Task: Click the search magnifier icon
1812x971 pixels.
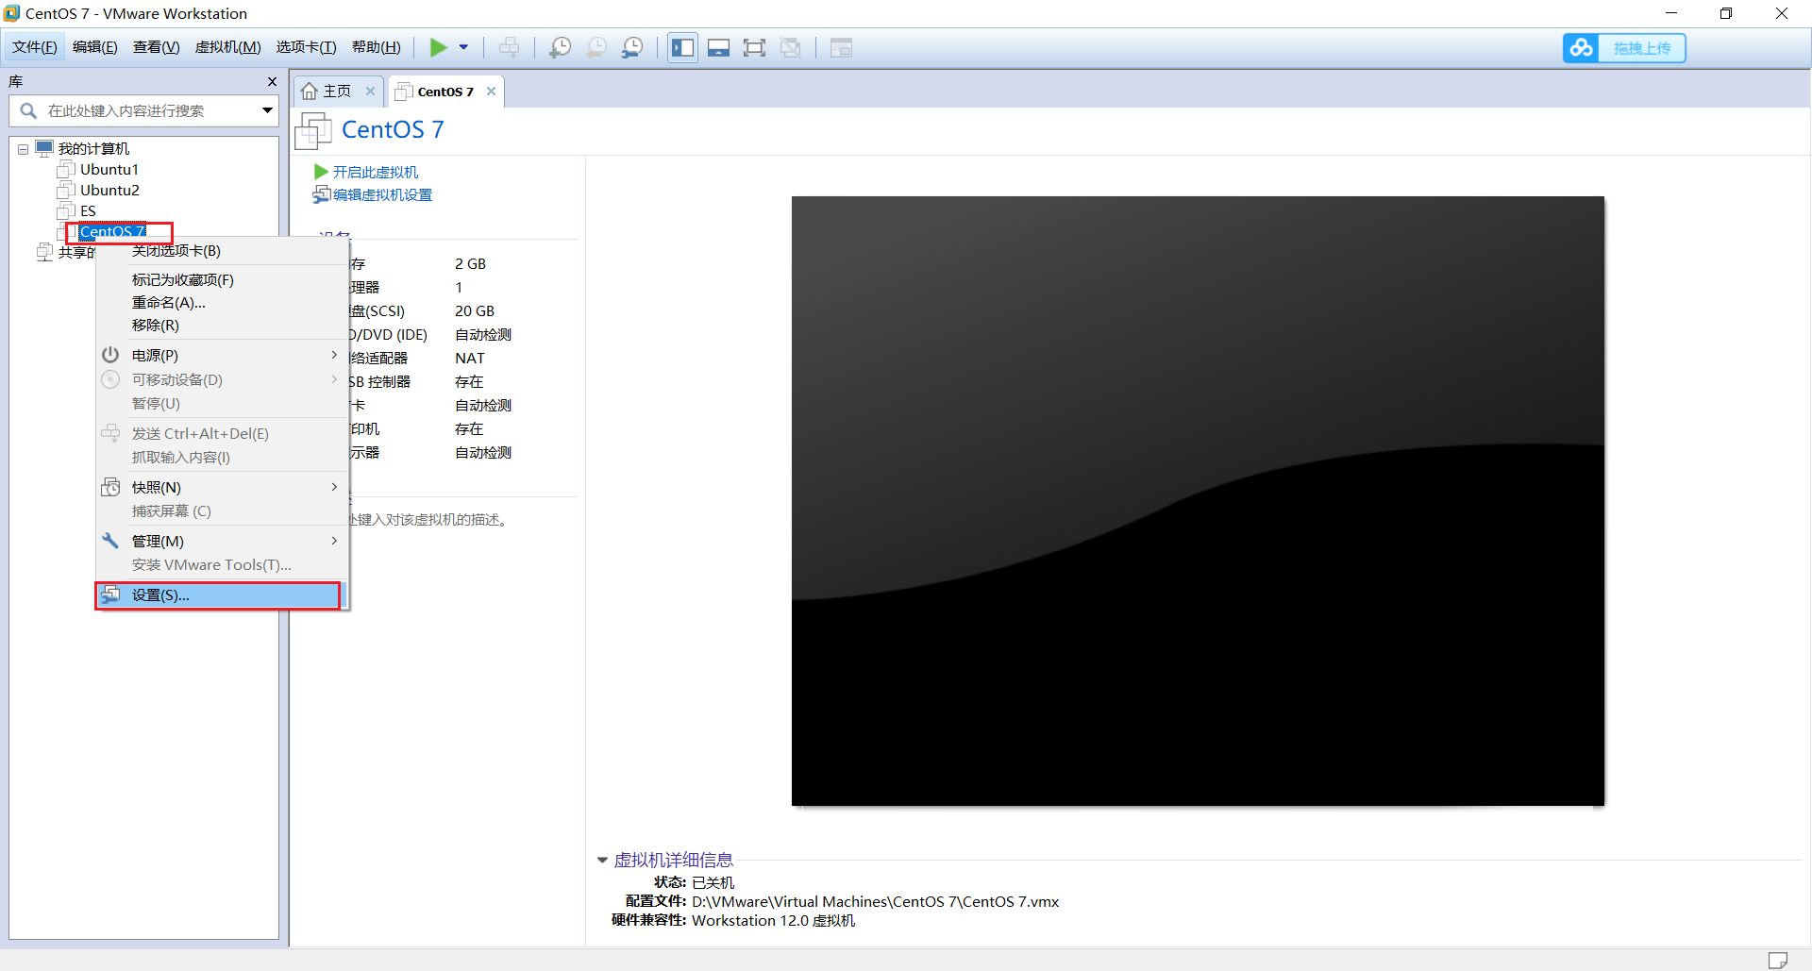Action: pyautogui.click(x=28, y=110)
